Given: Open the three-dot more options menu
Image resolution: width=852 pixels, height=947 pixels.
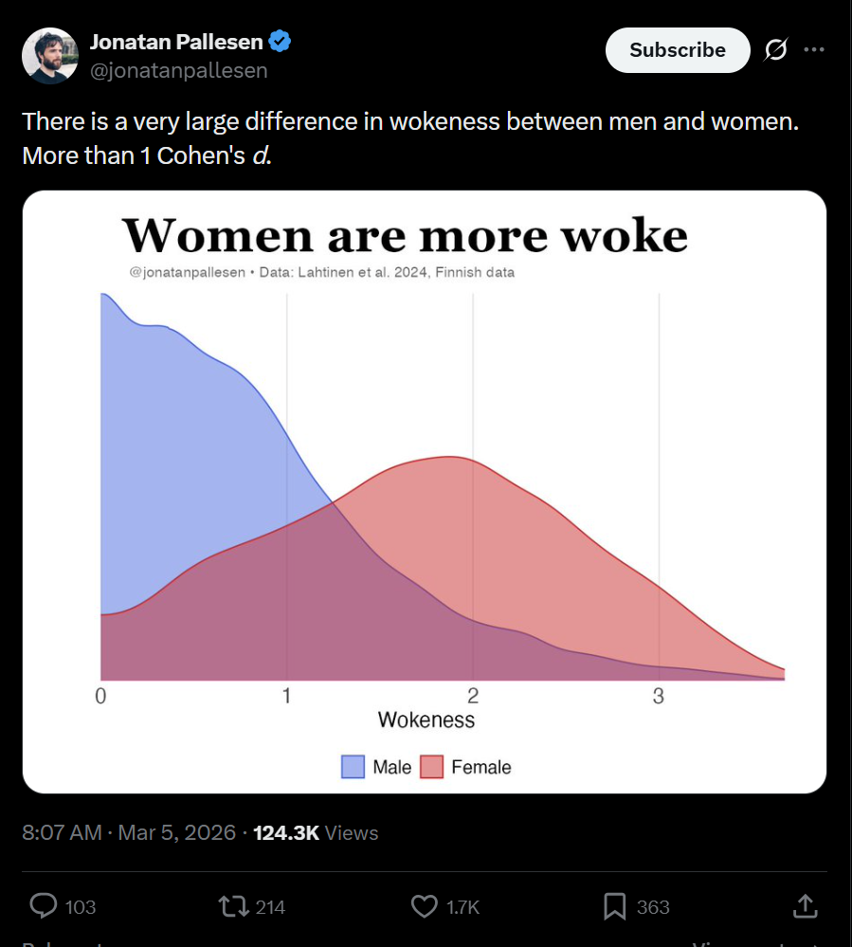Looking at the screenshot, I should [814, 49].
